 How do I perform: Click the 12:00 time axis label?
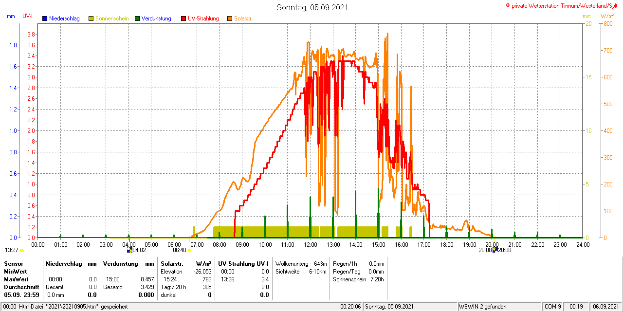pyautogui.click(x=311, y=244)
